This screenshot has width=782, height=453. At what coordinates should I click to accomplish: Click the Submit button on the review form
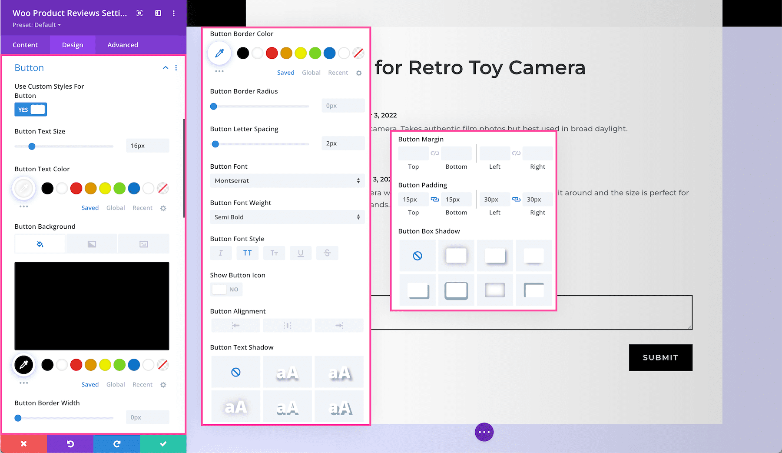pyautogui.click(x=660, y=358)
